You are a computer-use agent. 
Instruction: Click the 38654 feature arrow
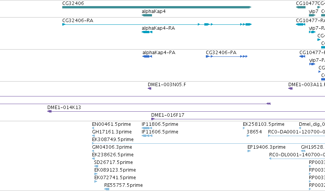[x=248, y=136]
